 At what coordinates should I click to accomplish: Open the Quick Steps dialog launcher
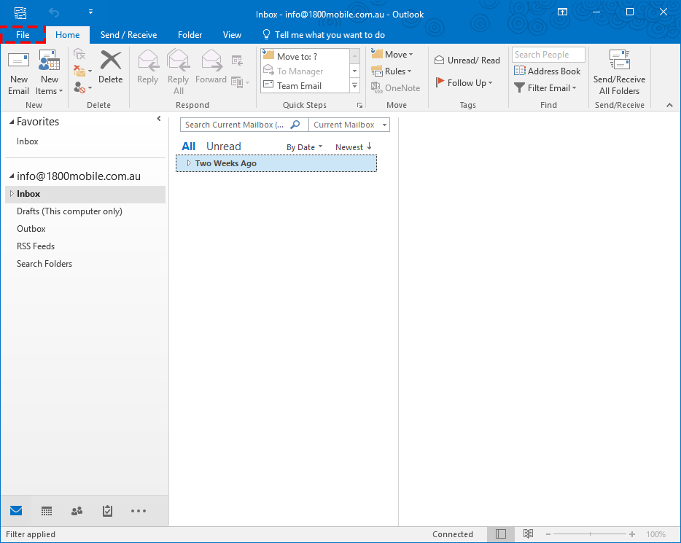(359, 106)
